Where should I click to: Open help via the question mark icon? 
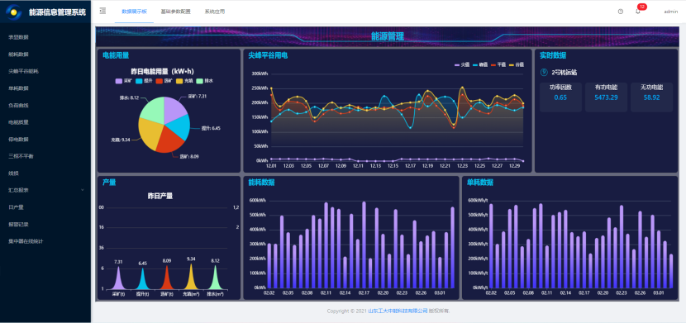pos(621,12)
